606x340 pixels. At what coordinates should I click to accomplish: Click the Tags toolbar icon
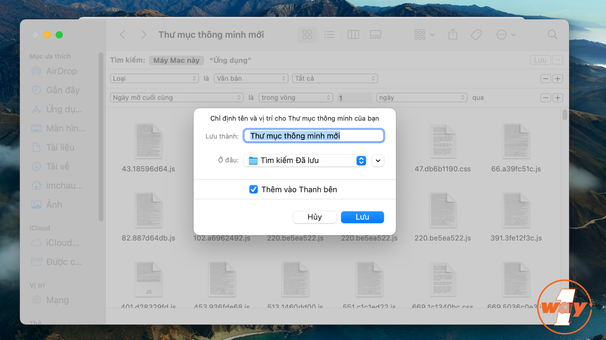pyautogui.click(x=476, y=35)
